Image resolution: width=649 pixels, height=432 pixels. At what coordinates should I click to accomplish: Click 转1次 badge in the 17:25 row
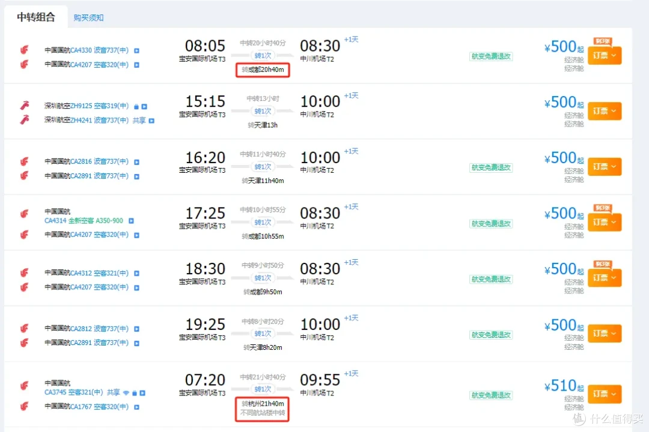[263, 223]
